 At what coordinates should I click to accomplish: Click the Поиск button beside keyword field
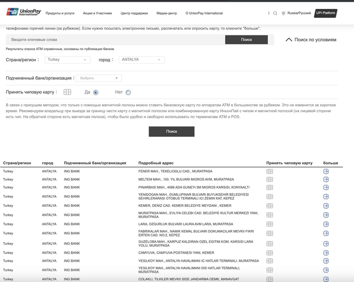tap(246, 39)
